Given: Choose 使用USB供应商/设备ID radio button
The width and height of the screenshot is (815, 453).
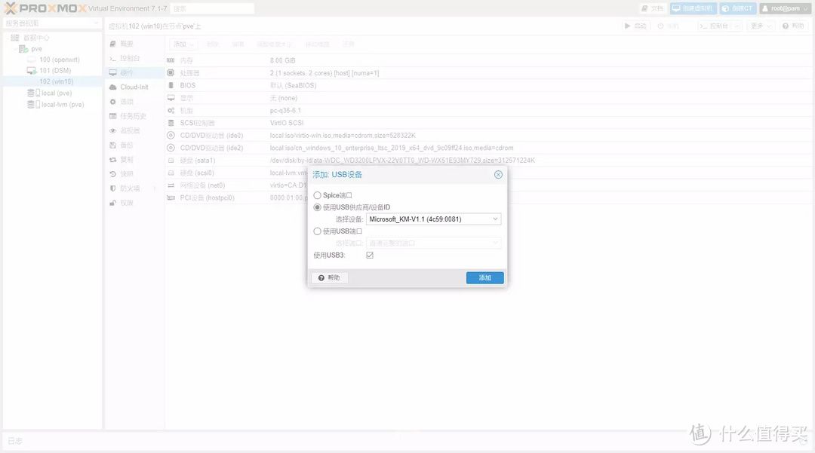Looking at the screenshot, I should [x=318, y=207].
